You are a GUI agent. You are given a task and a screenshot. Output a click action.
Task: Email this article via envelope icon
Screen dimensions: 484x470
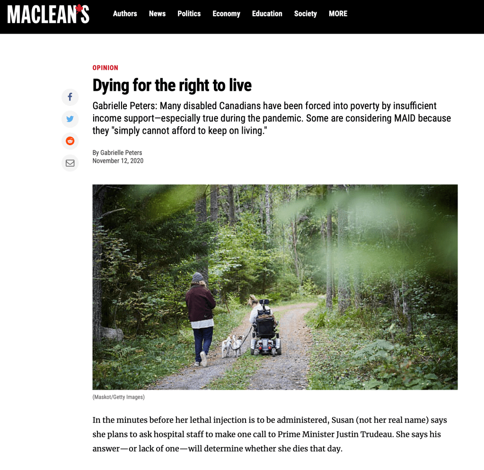coord(70,163)
